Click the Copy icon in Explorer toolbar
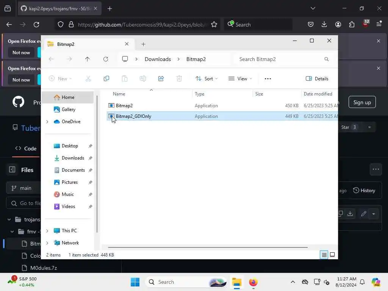Viewport: 388px width, 291px height. (106, 79)
